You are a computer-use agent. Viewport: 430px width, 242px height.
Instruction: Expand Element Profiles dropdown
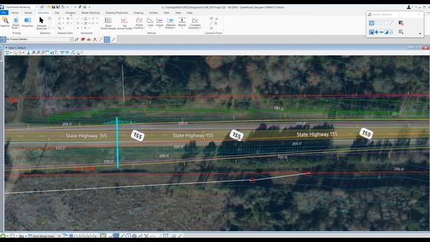170,24
